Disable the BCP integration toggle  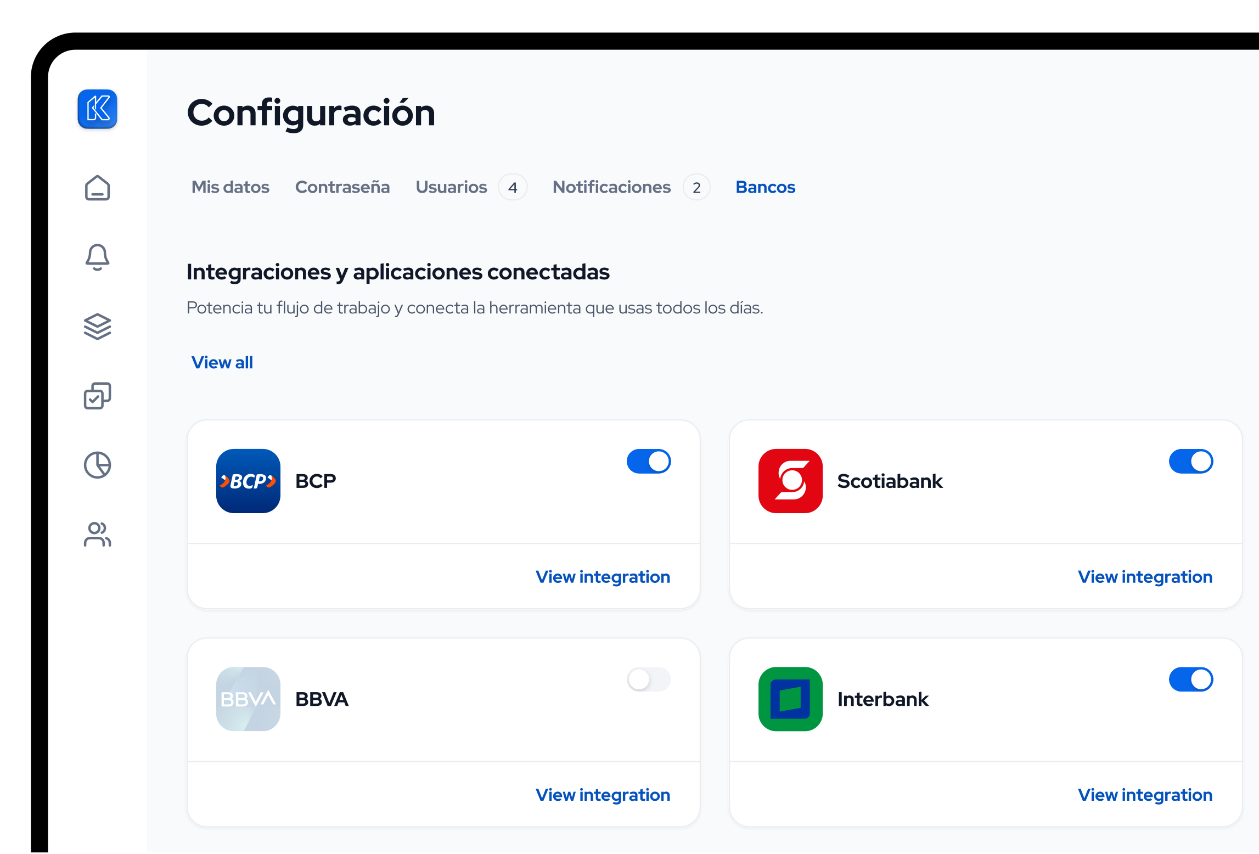[x=649, y=461]
